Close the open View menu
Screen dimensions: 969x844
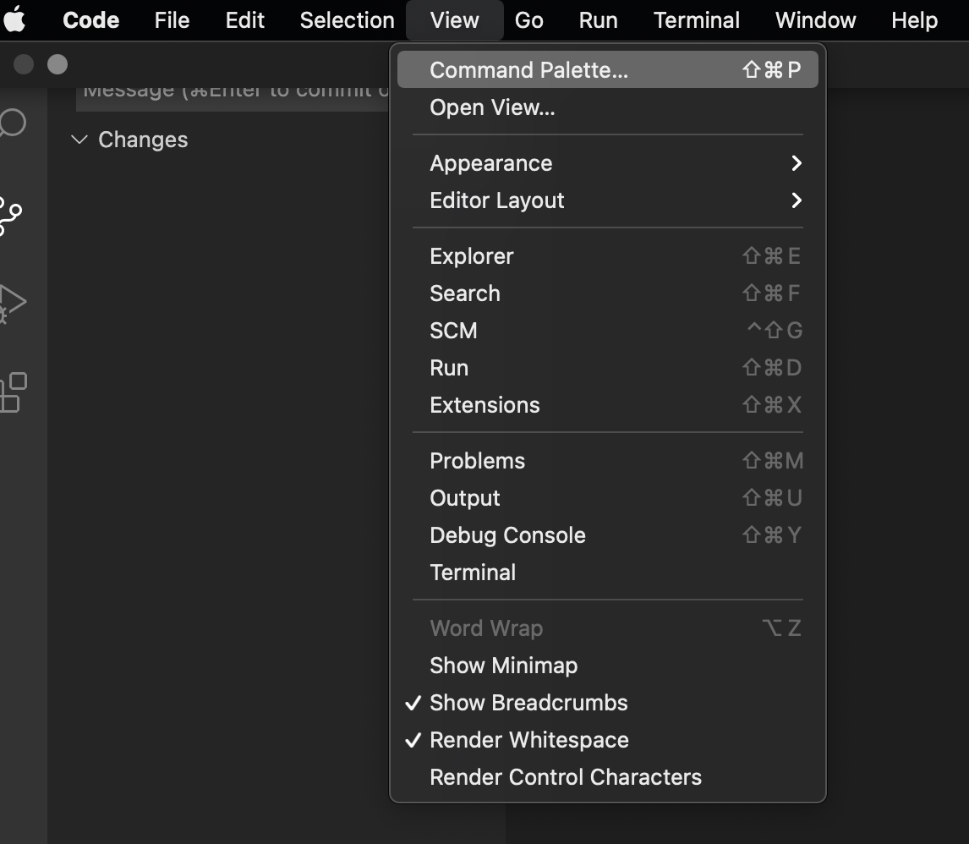pyautogui.click(x=454, y=20)
